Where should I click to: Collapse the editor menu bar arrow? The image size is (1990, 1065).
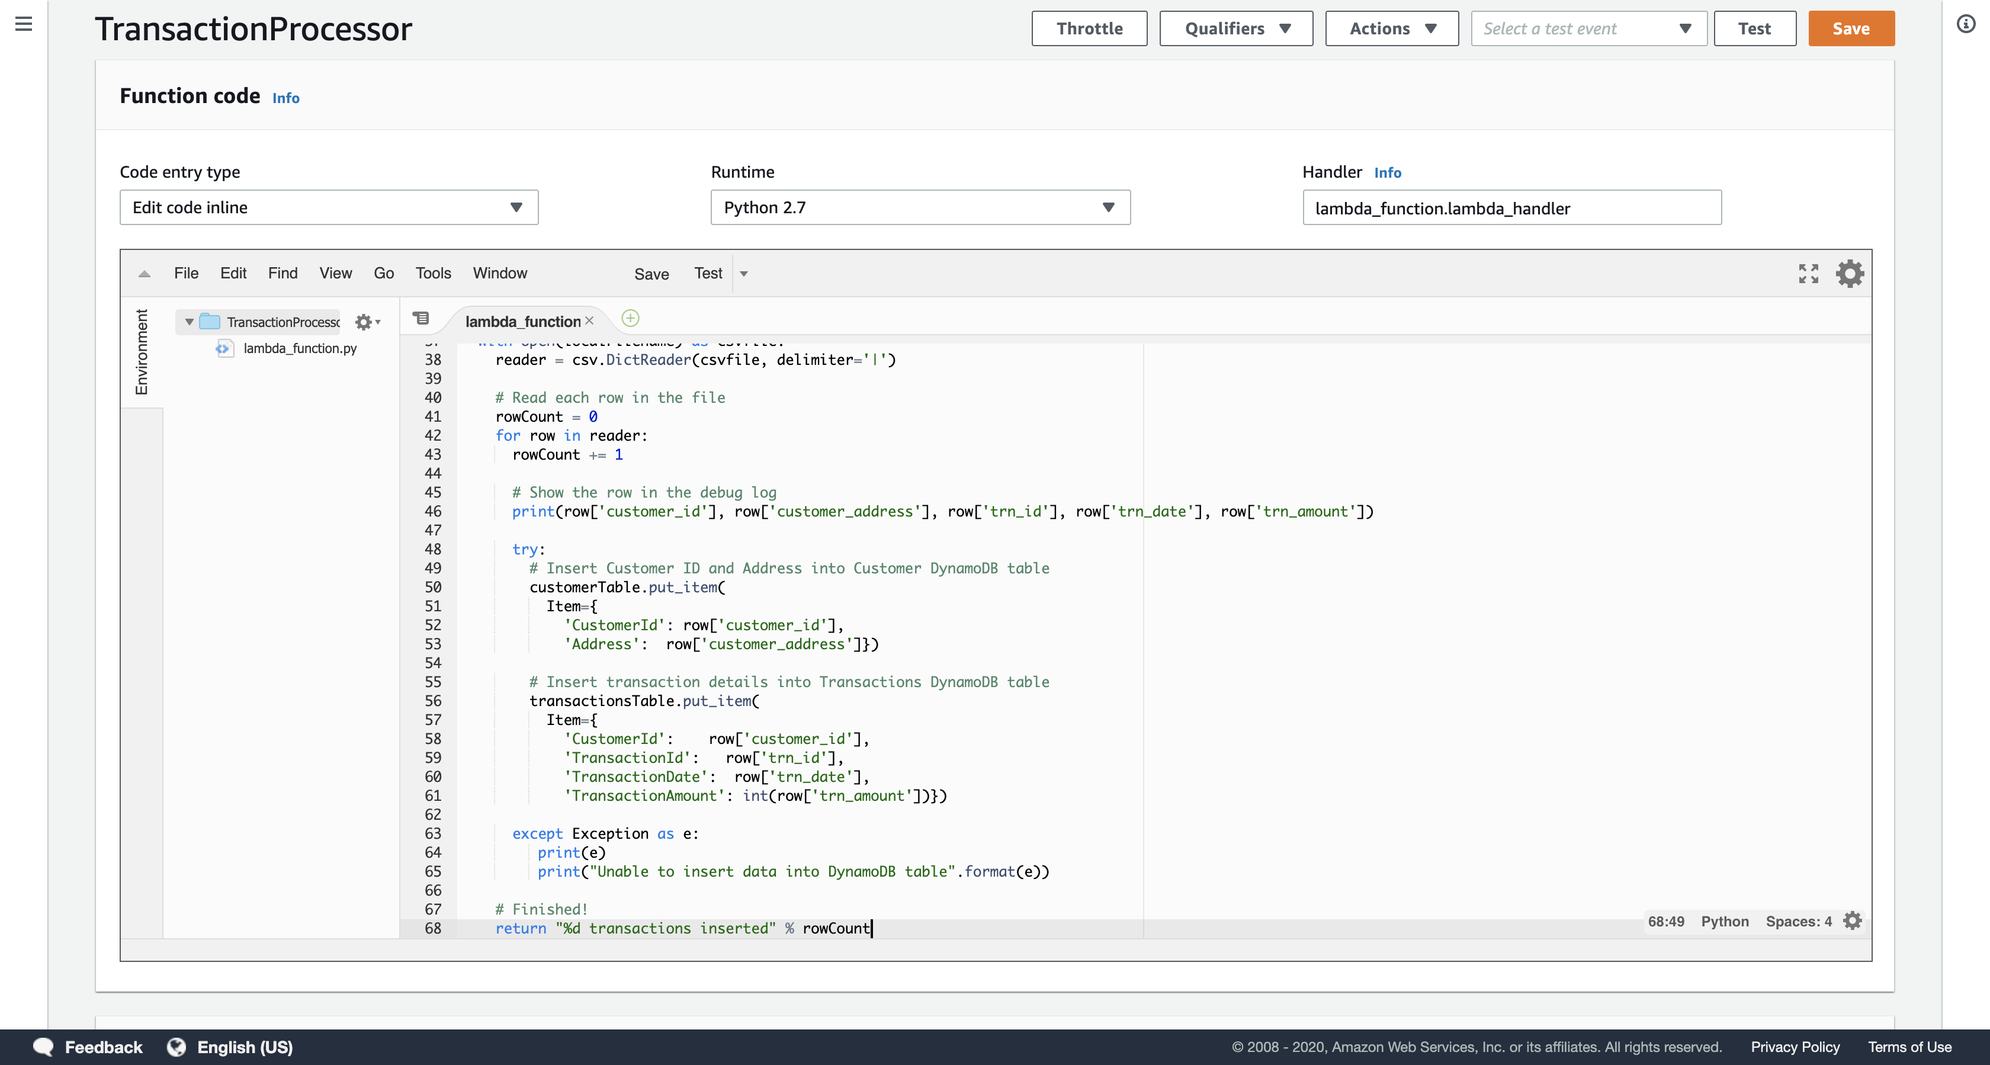[x=145, y=274]
